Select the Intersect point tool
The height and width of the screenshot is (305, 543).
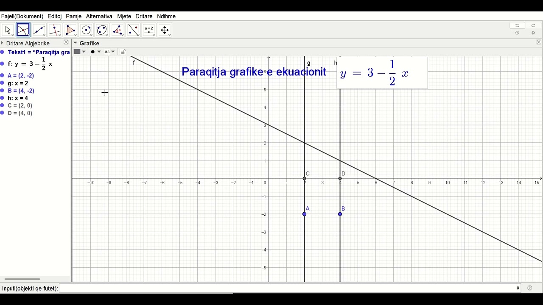click(x=23, y=30)
